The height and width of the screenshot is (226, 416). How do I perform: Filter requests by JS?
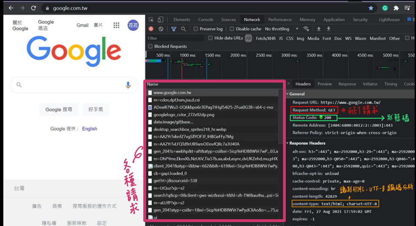click(281, 38)
